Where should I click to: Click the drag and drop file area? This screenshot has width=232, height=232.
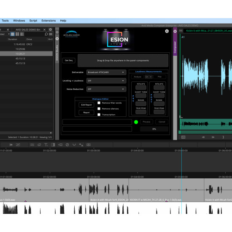[123, 60]
